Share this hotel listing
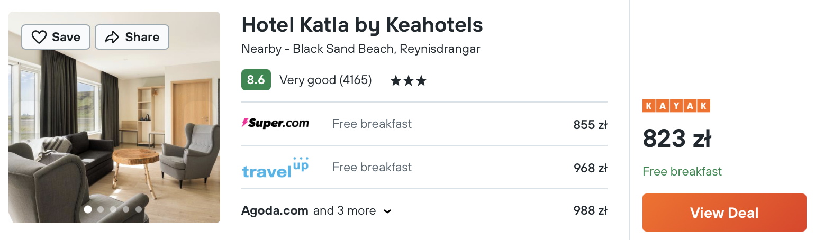Viewport: 815px width, 240px height. pos(132,37)
